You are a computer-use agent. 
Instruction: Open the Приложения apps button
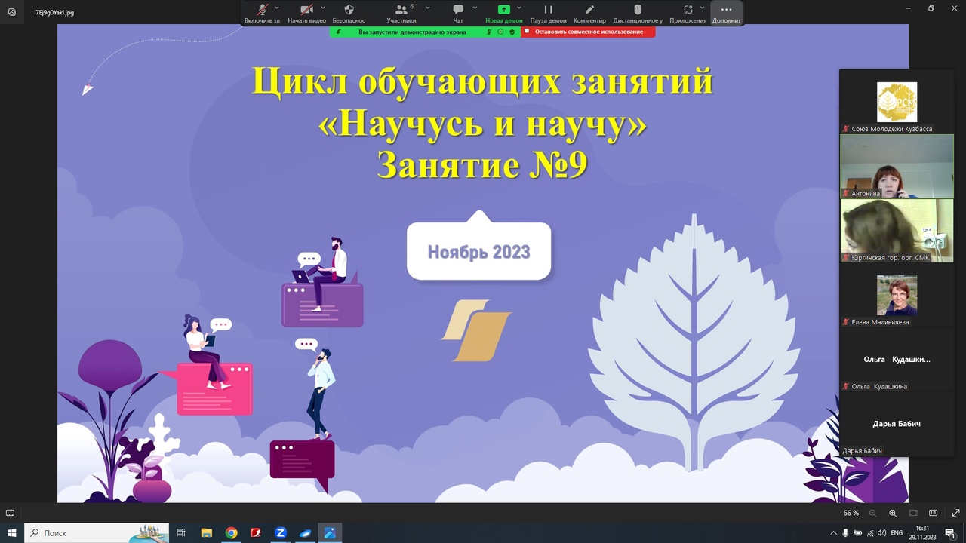(688, 13)
